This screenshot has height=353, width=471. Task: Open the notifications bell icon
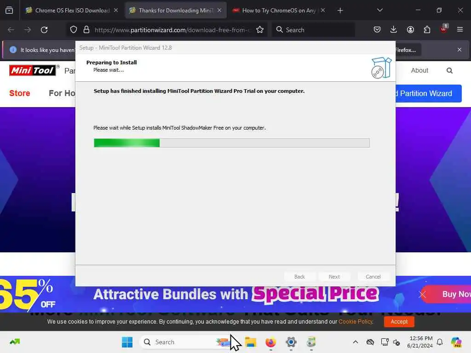pos(440,342)
